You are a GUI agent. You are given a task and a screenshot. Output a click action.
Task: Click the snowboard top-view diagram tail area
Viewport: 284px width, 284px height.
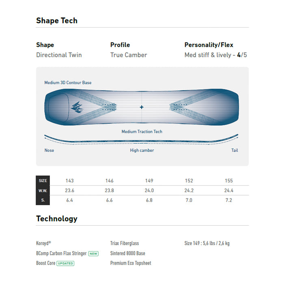223,107
